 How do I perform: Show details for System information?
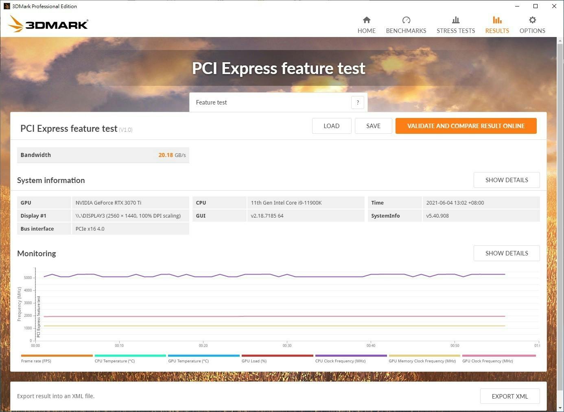pos(507,180)
